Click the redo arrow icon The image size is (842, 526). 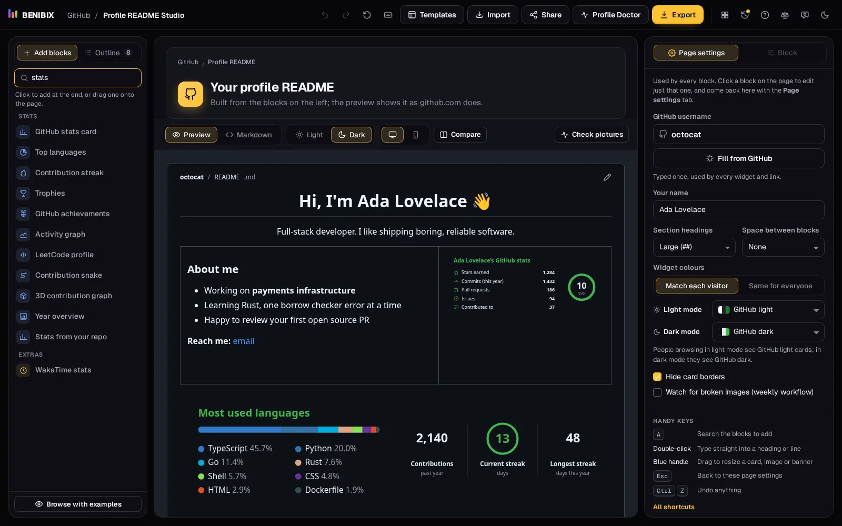pos(346,15)
